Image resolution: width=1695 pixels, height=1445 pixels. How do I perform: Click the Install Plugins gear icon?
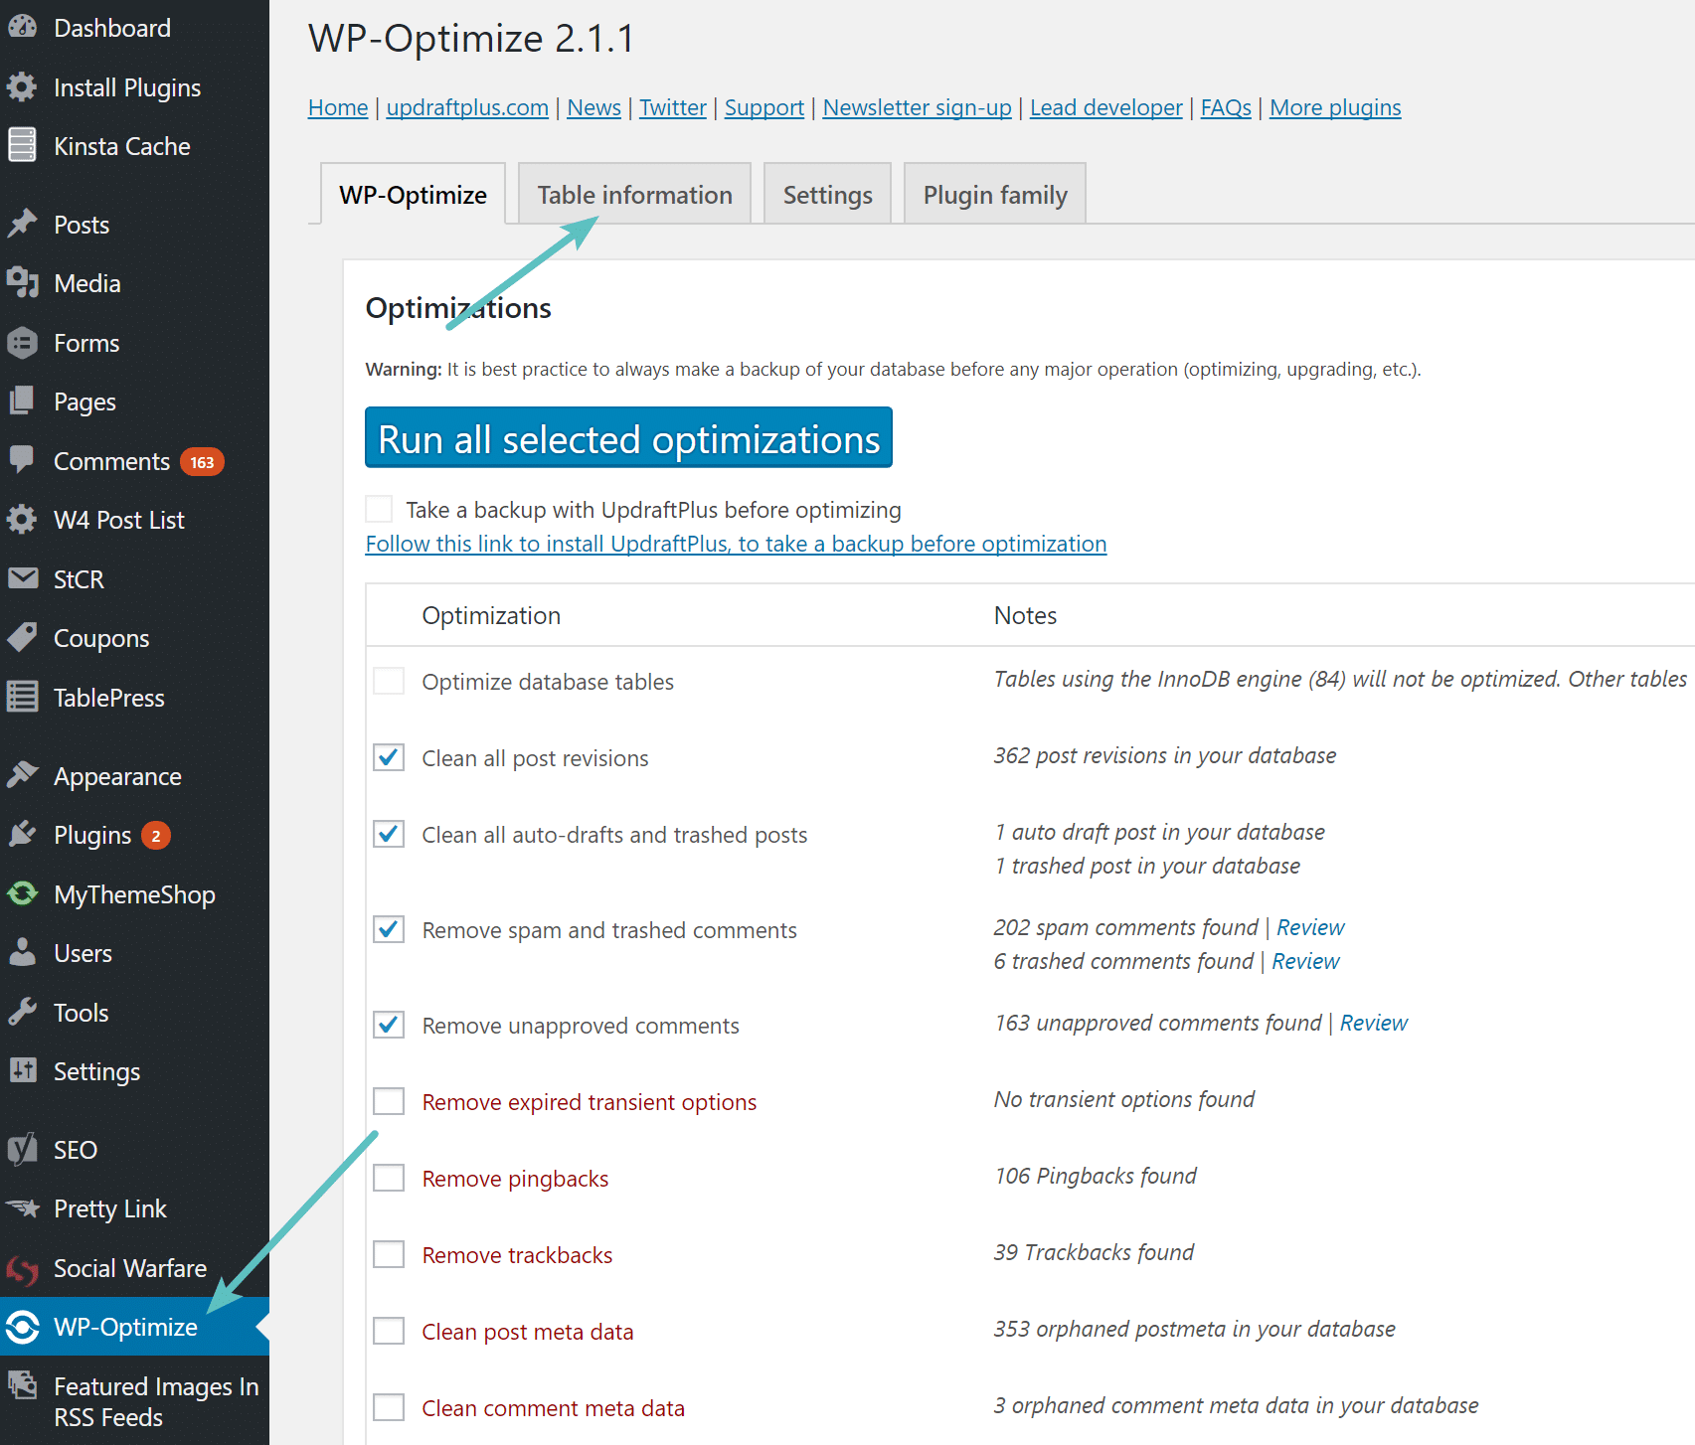click(22, 87)
